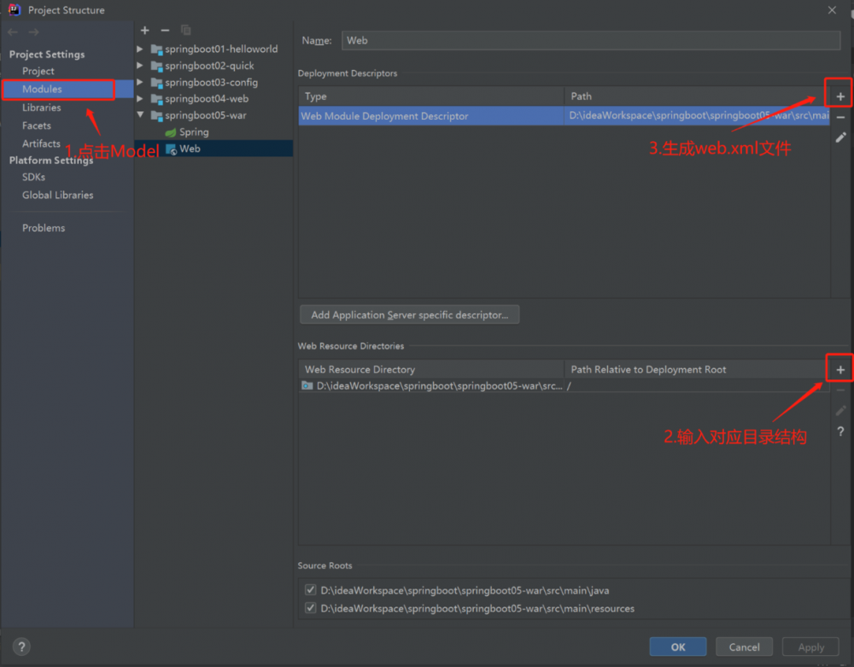Expand the springboot04-web module

(140, 98)
